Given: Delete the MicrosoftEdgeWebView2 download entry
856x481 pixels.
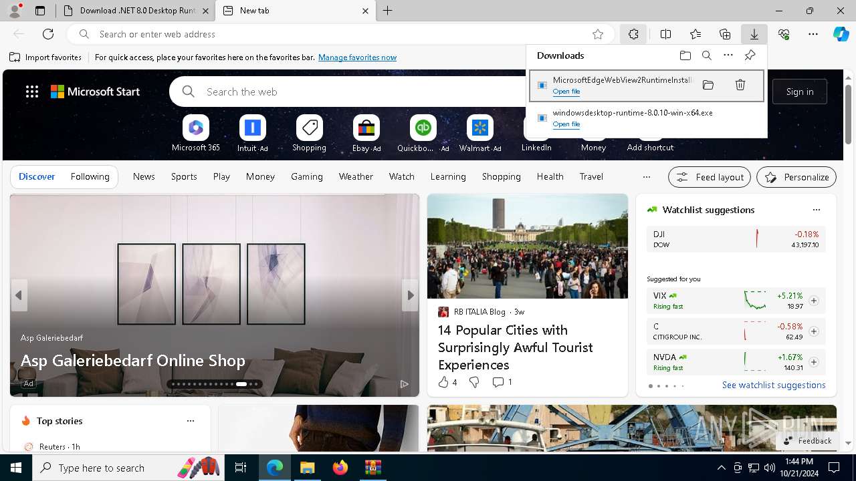Looking at the screenshot, I should click(740, 85).
